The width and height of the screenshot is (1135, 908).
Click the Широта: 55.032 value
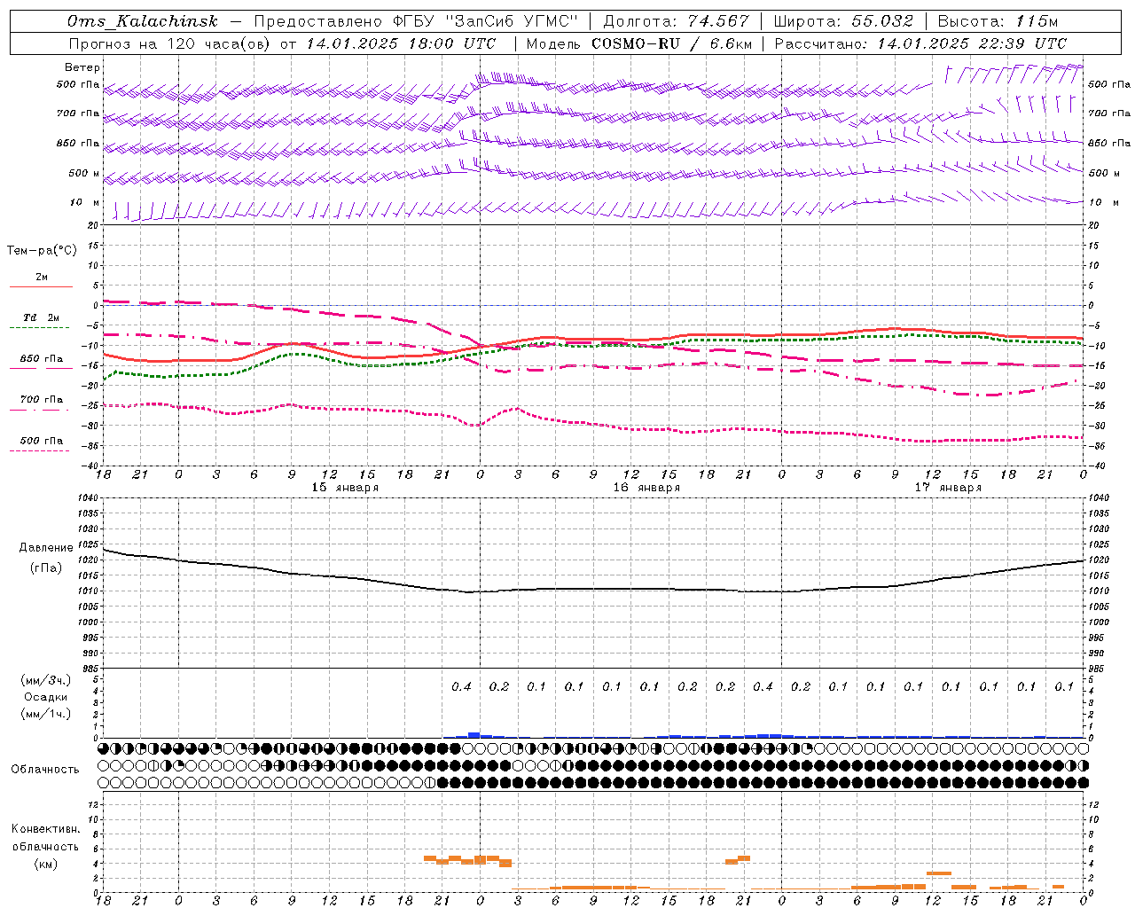844,21
